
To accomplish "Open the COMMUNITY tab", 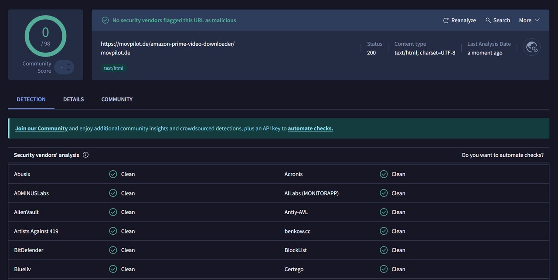I will tap(117, 99).
